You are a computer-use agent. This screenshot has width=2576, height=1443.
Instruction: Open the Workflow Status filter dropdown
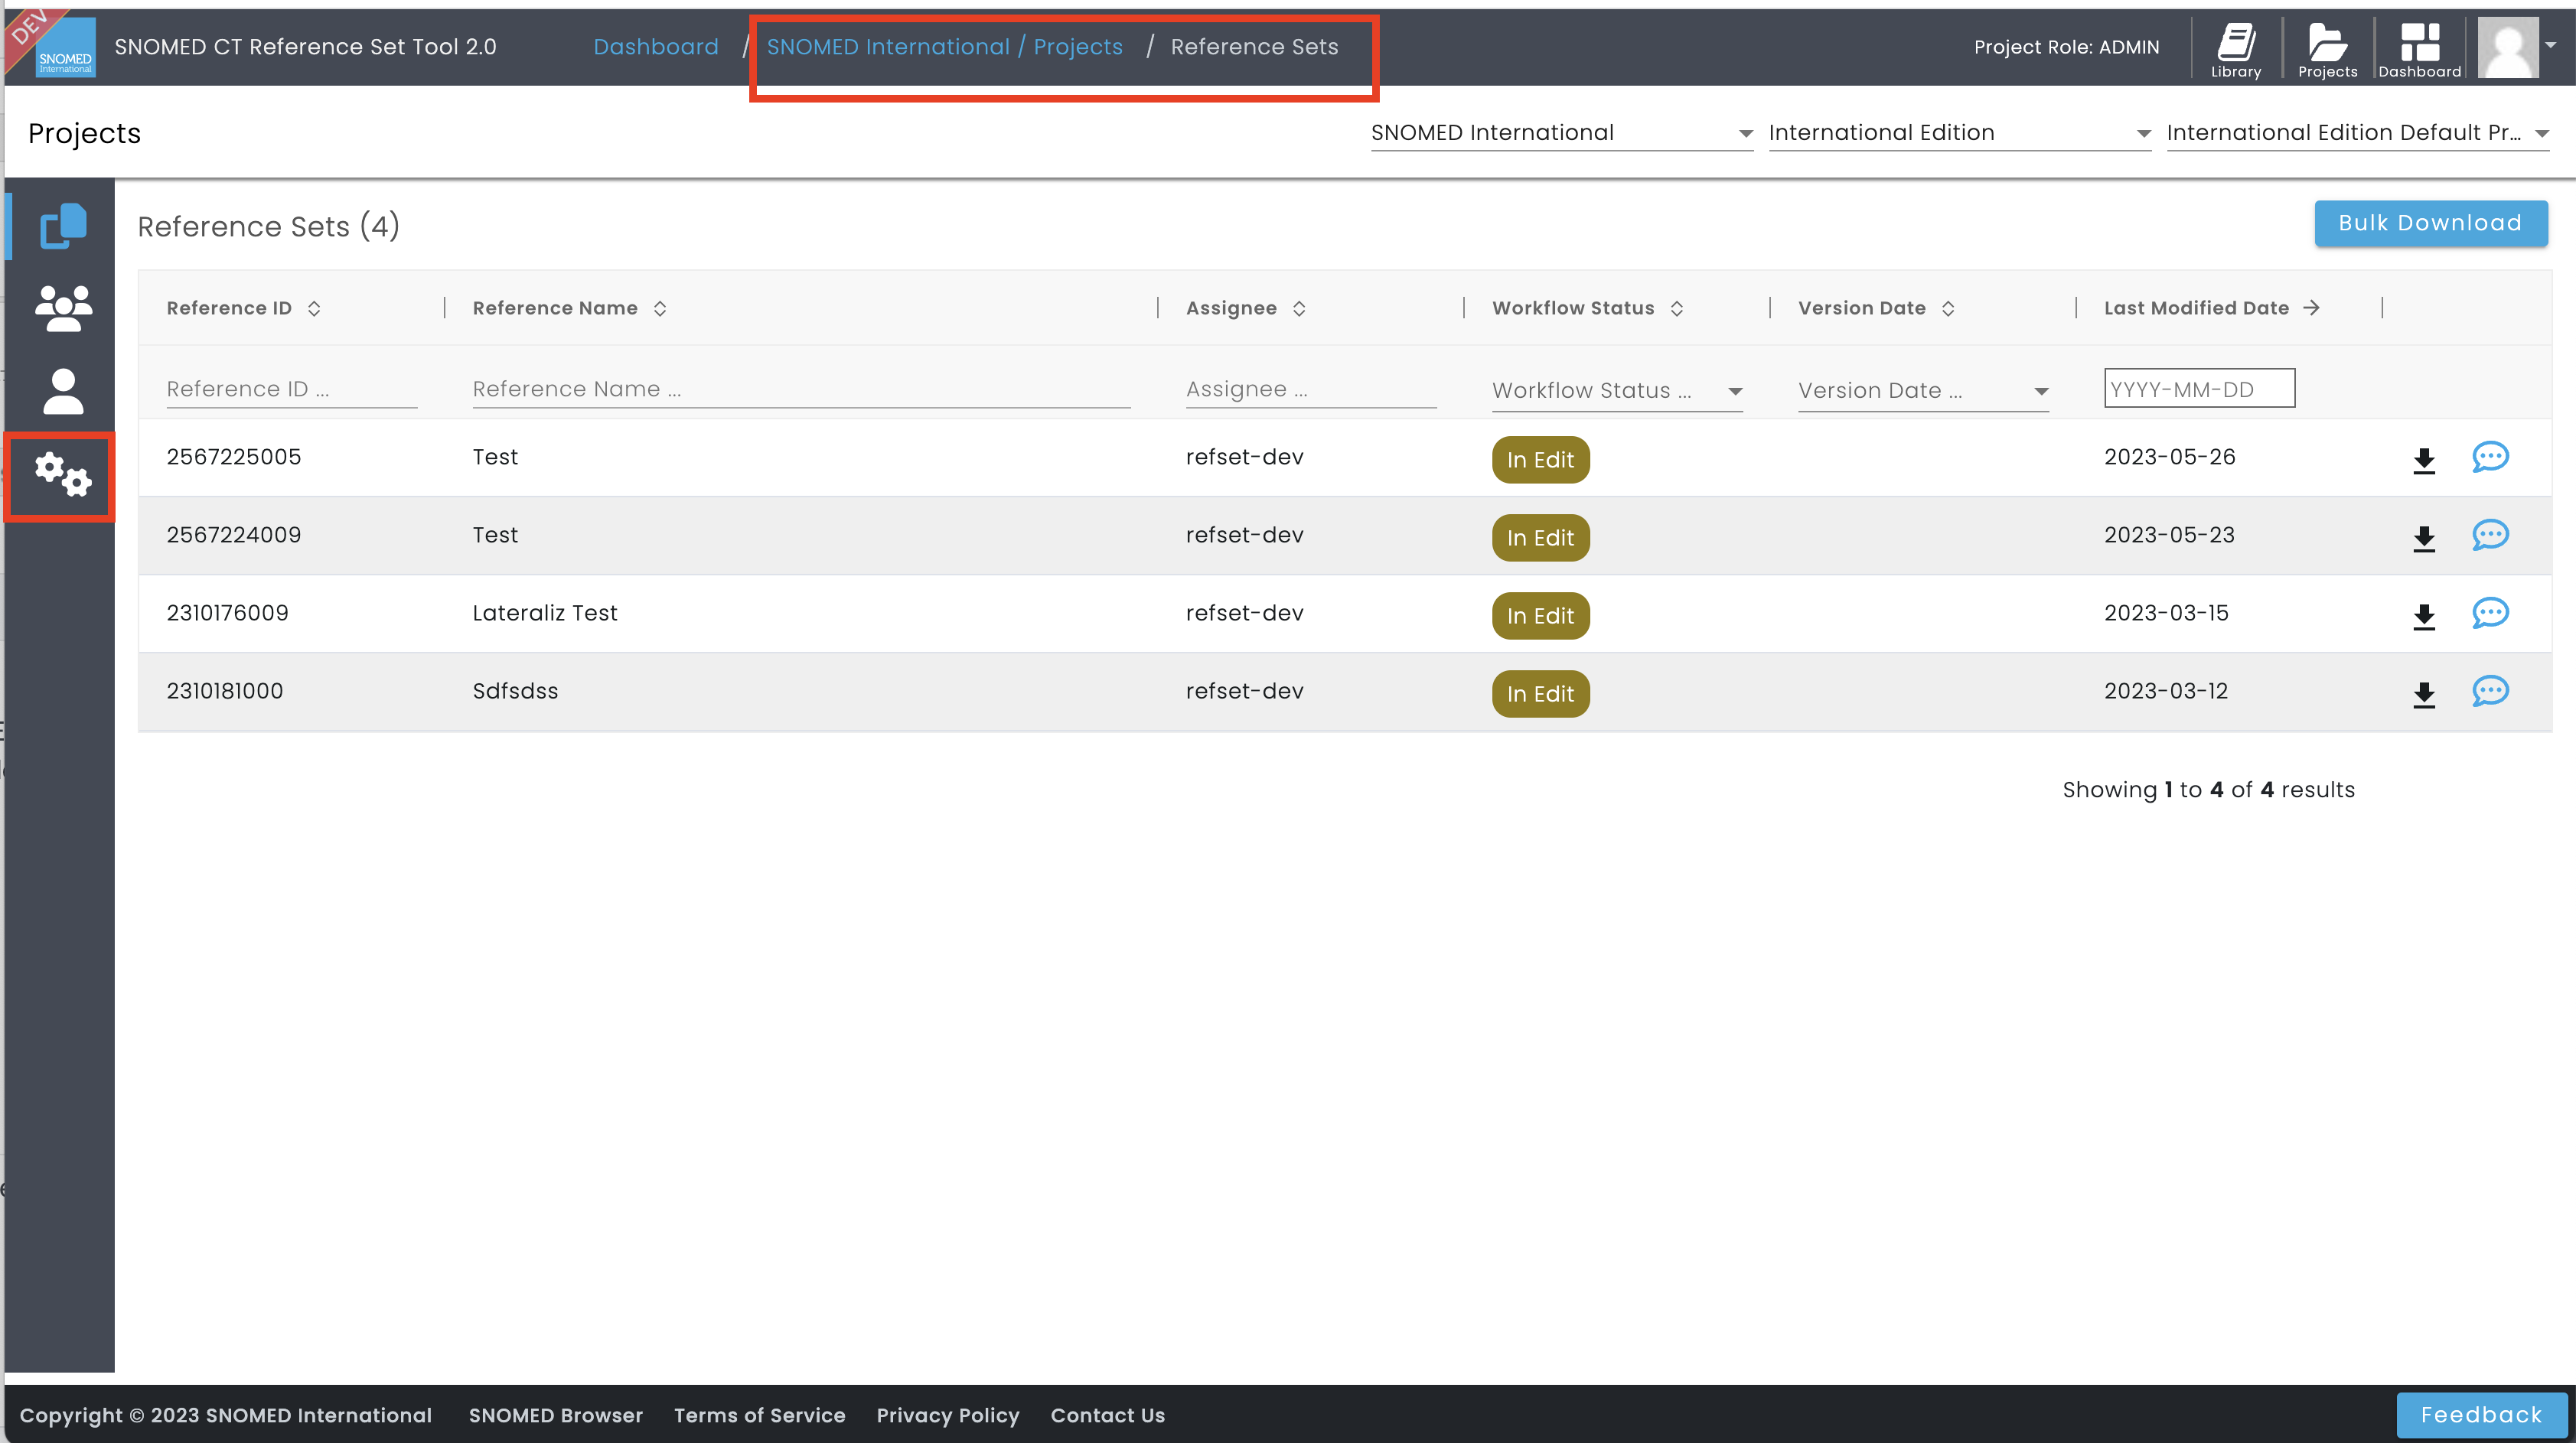coord(1618,391)
